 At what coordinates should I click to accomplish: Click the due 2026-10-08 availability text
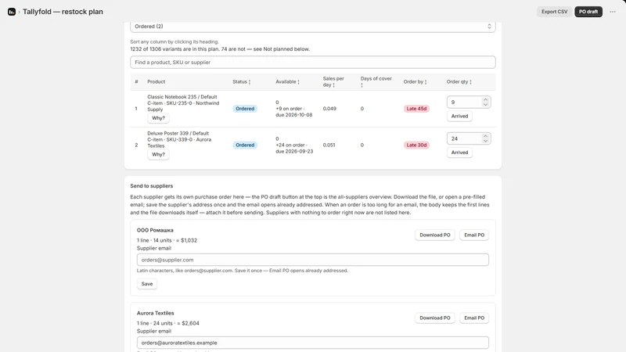pyautogui.click(x=294, y=115)
